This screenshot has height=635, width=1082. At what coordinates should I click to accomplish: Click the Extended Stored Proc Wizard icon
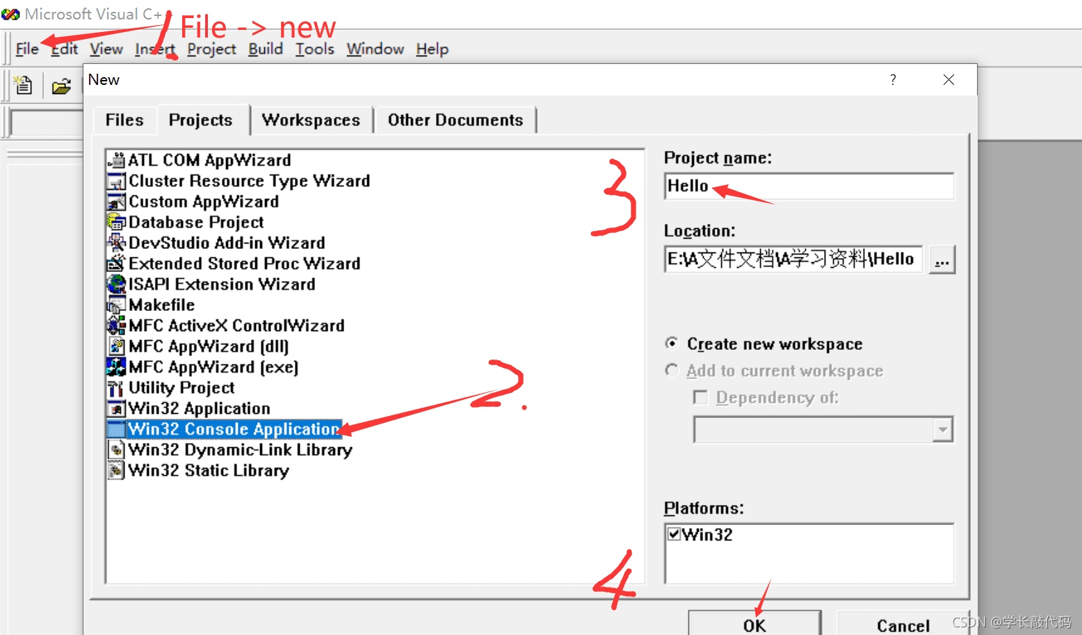click(x=116, y=264)
